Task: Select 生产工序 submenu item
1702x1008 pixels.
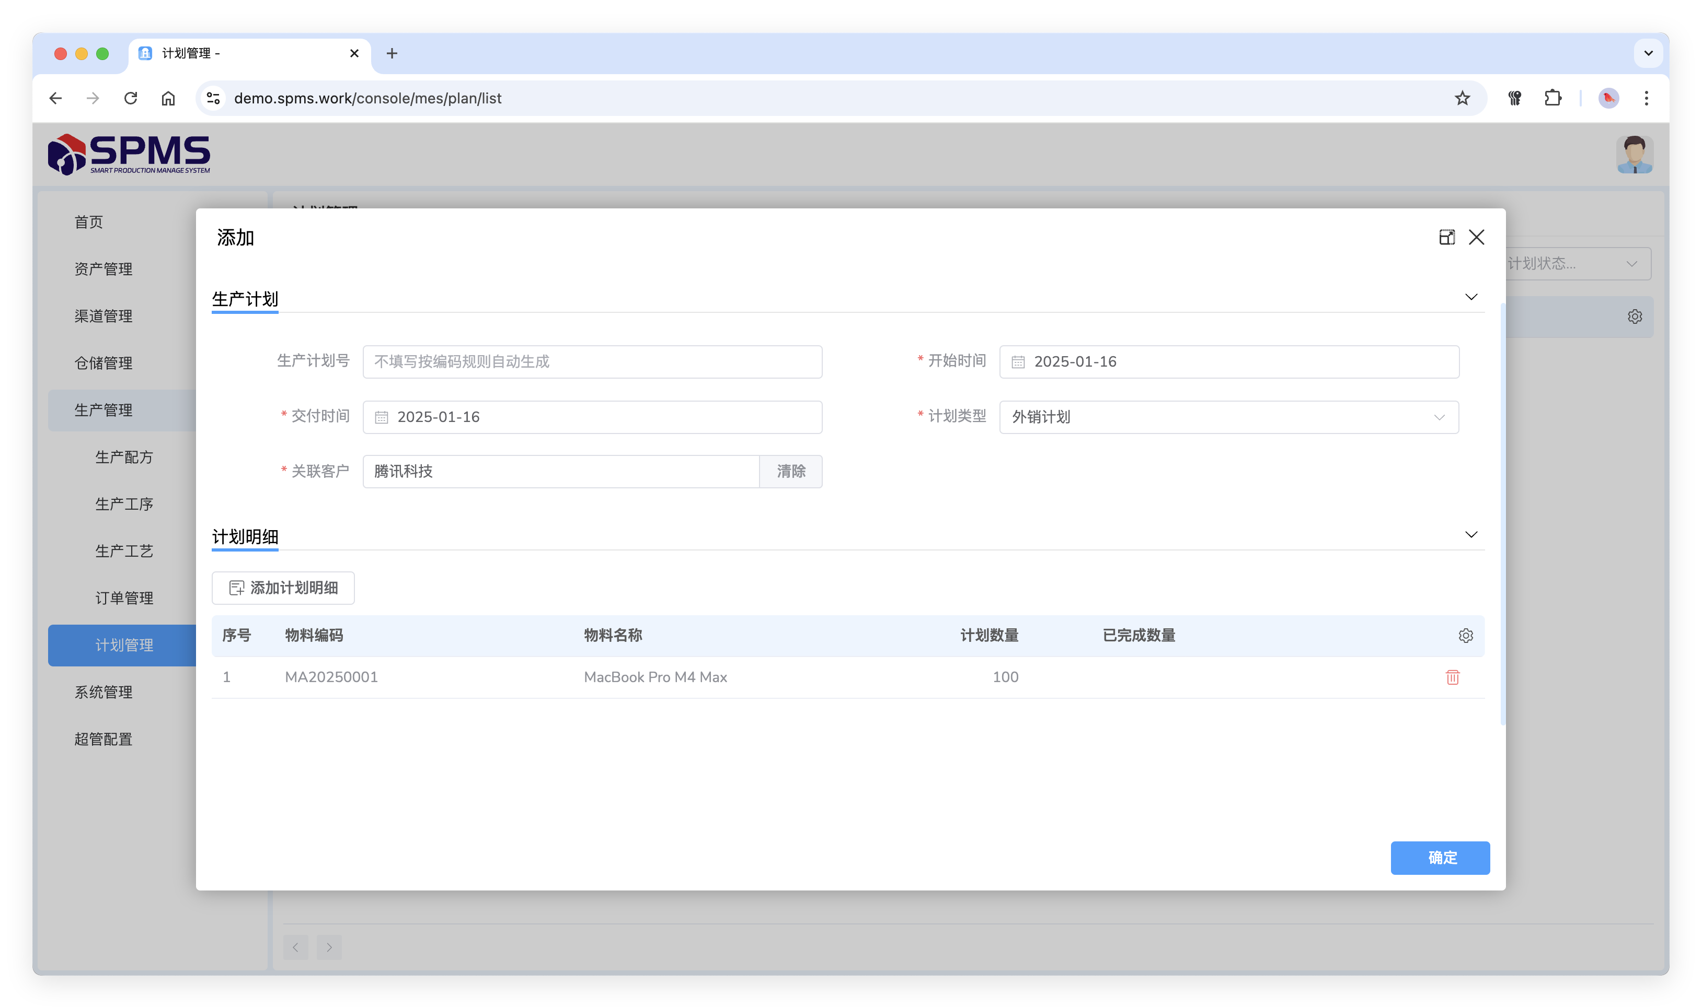Action: [x=124, y=504]
